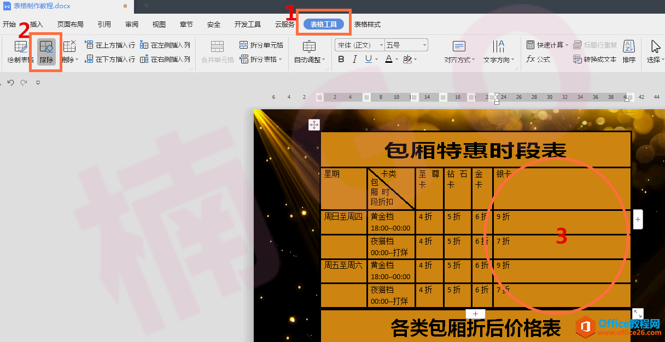The width and height of the screenshot is (665, 342).
Task: Click the font color A button
Action: (x=388, y=59)
